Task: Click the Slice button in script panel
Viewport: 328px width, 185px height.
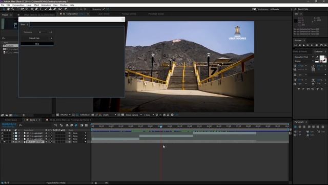Action: (37, 44)
